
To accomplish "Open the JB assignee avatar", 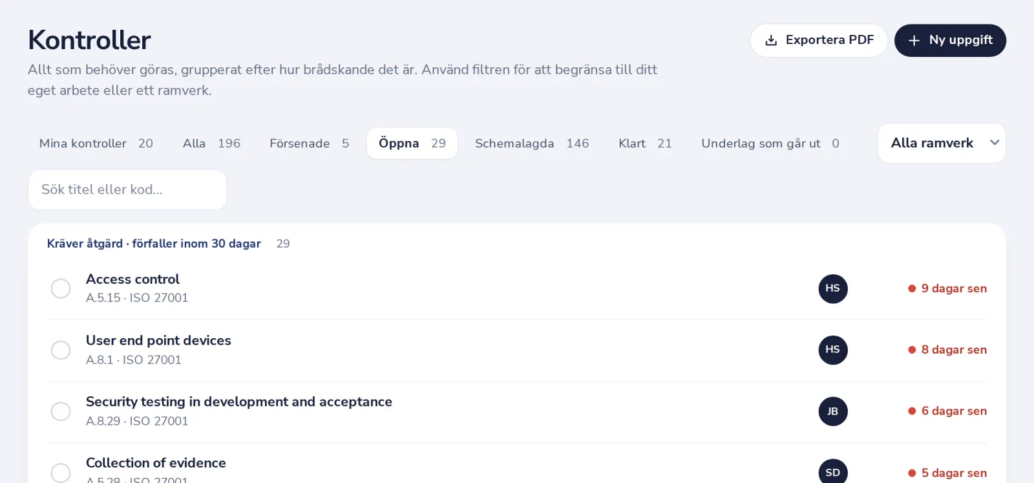I will tap(833, 411).
